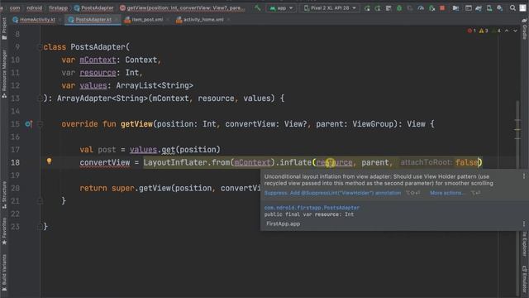The image size is (529, 298).
Task: Open the Gradle tool window on right
Action: (525, 28)
